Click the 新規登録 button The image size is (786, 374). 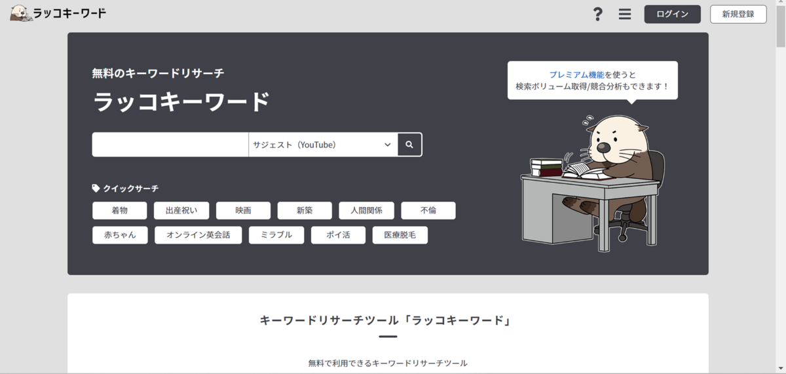pos(738,14)
